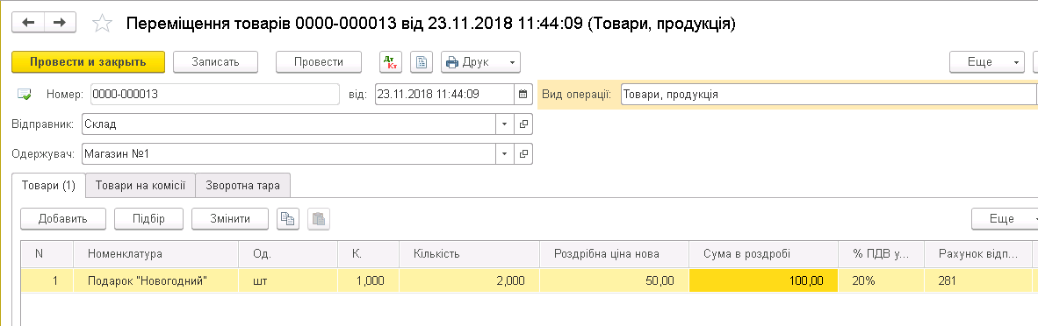Select the highlighted Сума в роздробі cell
Viewport: 1038px width, 326px height.
[x=763, y=280]
